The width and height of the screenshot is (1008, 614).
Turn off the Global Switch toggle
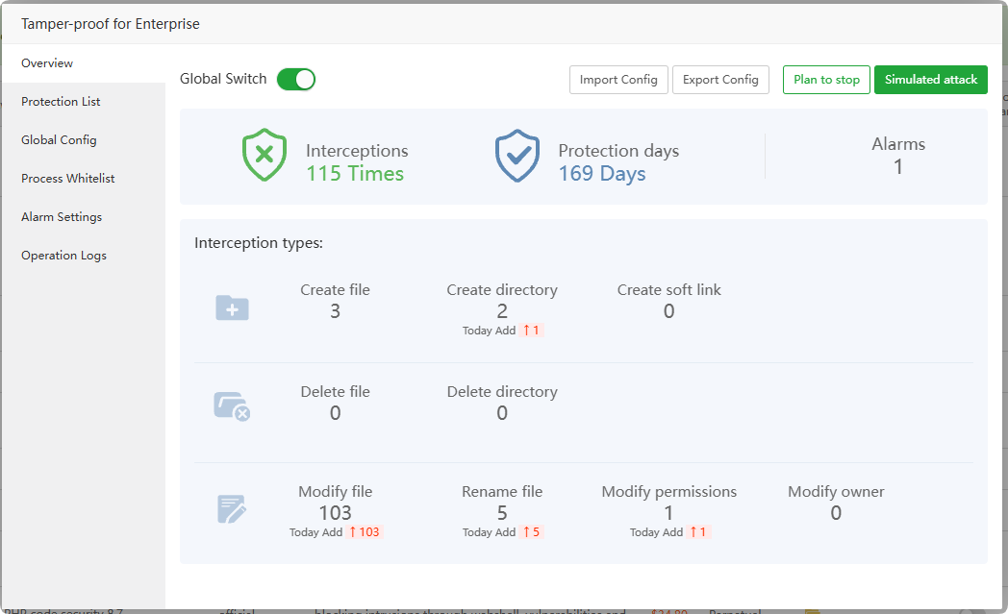point(296,80)
